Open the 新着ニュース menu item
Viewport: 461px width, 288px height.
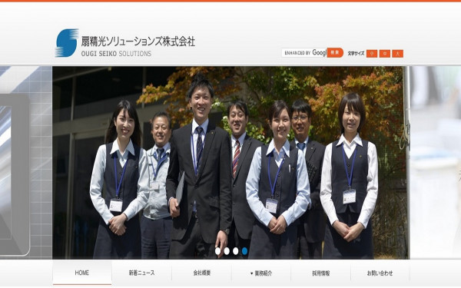tap(141, 273)
